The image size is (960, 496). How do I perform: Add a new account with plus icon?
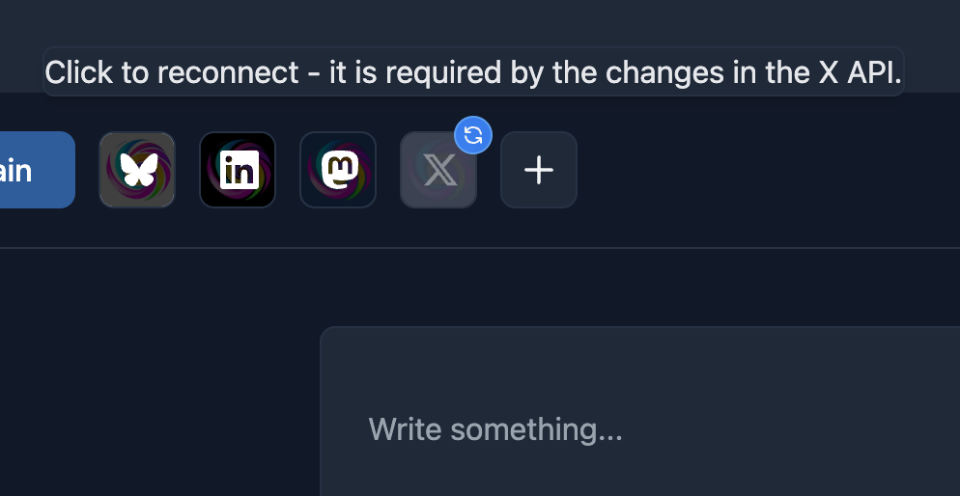pos(539,170)
